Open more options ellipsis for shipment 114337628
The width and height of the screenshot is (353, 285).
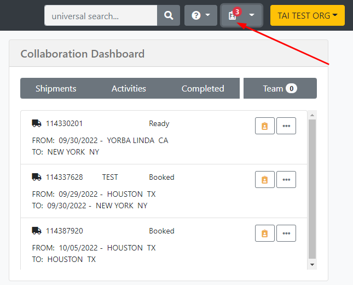[x=286, y=179]
